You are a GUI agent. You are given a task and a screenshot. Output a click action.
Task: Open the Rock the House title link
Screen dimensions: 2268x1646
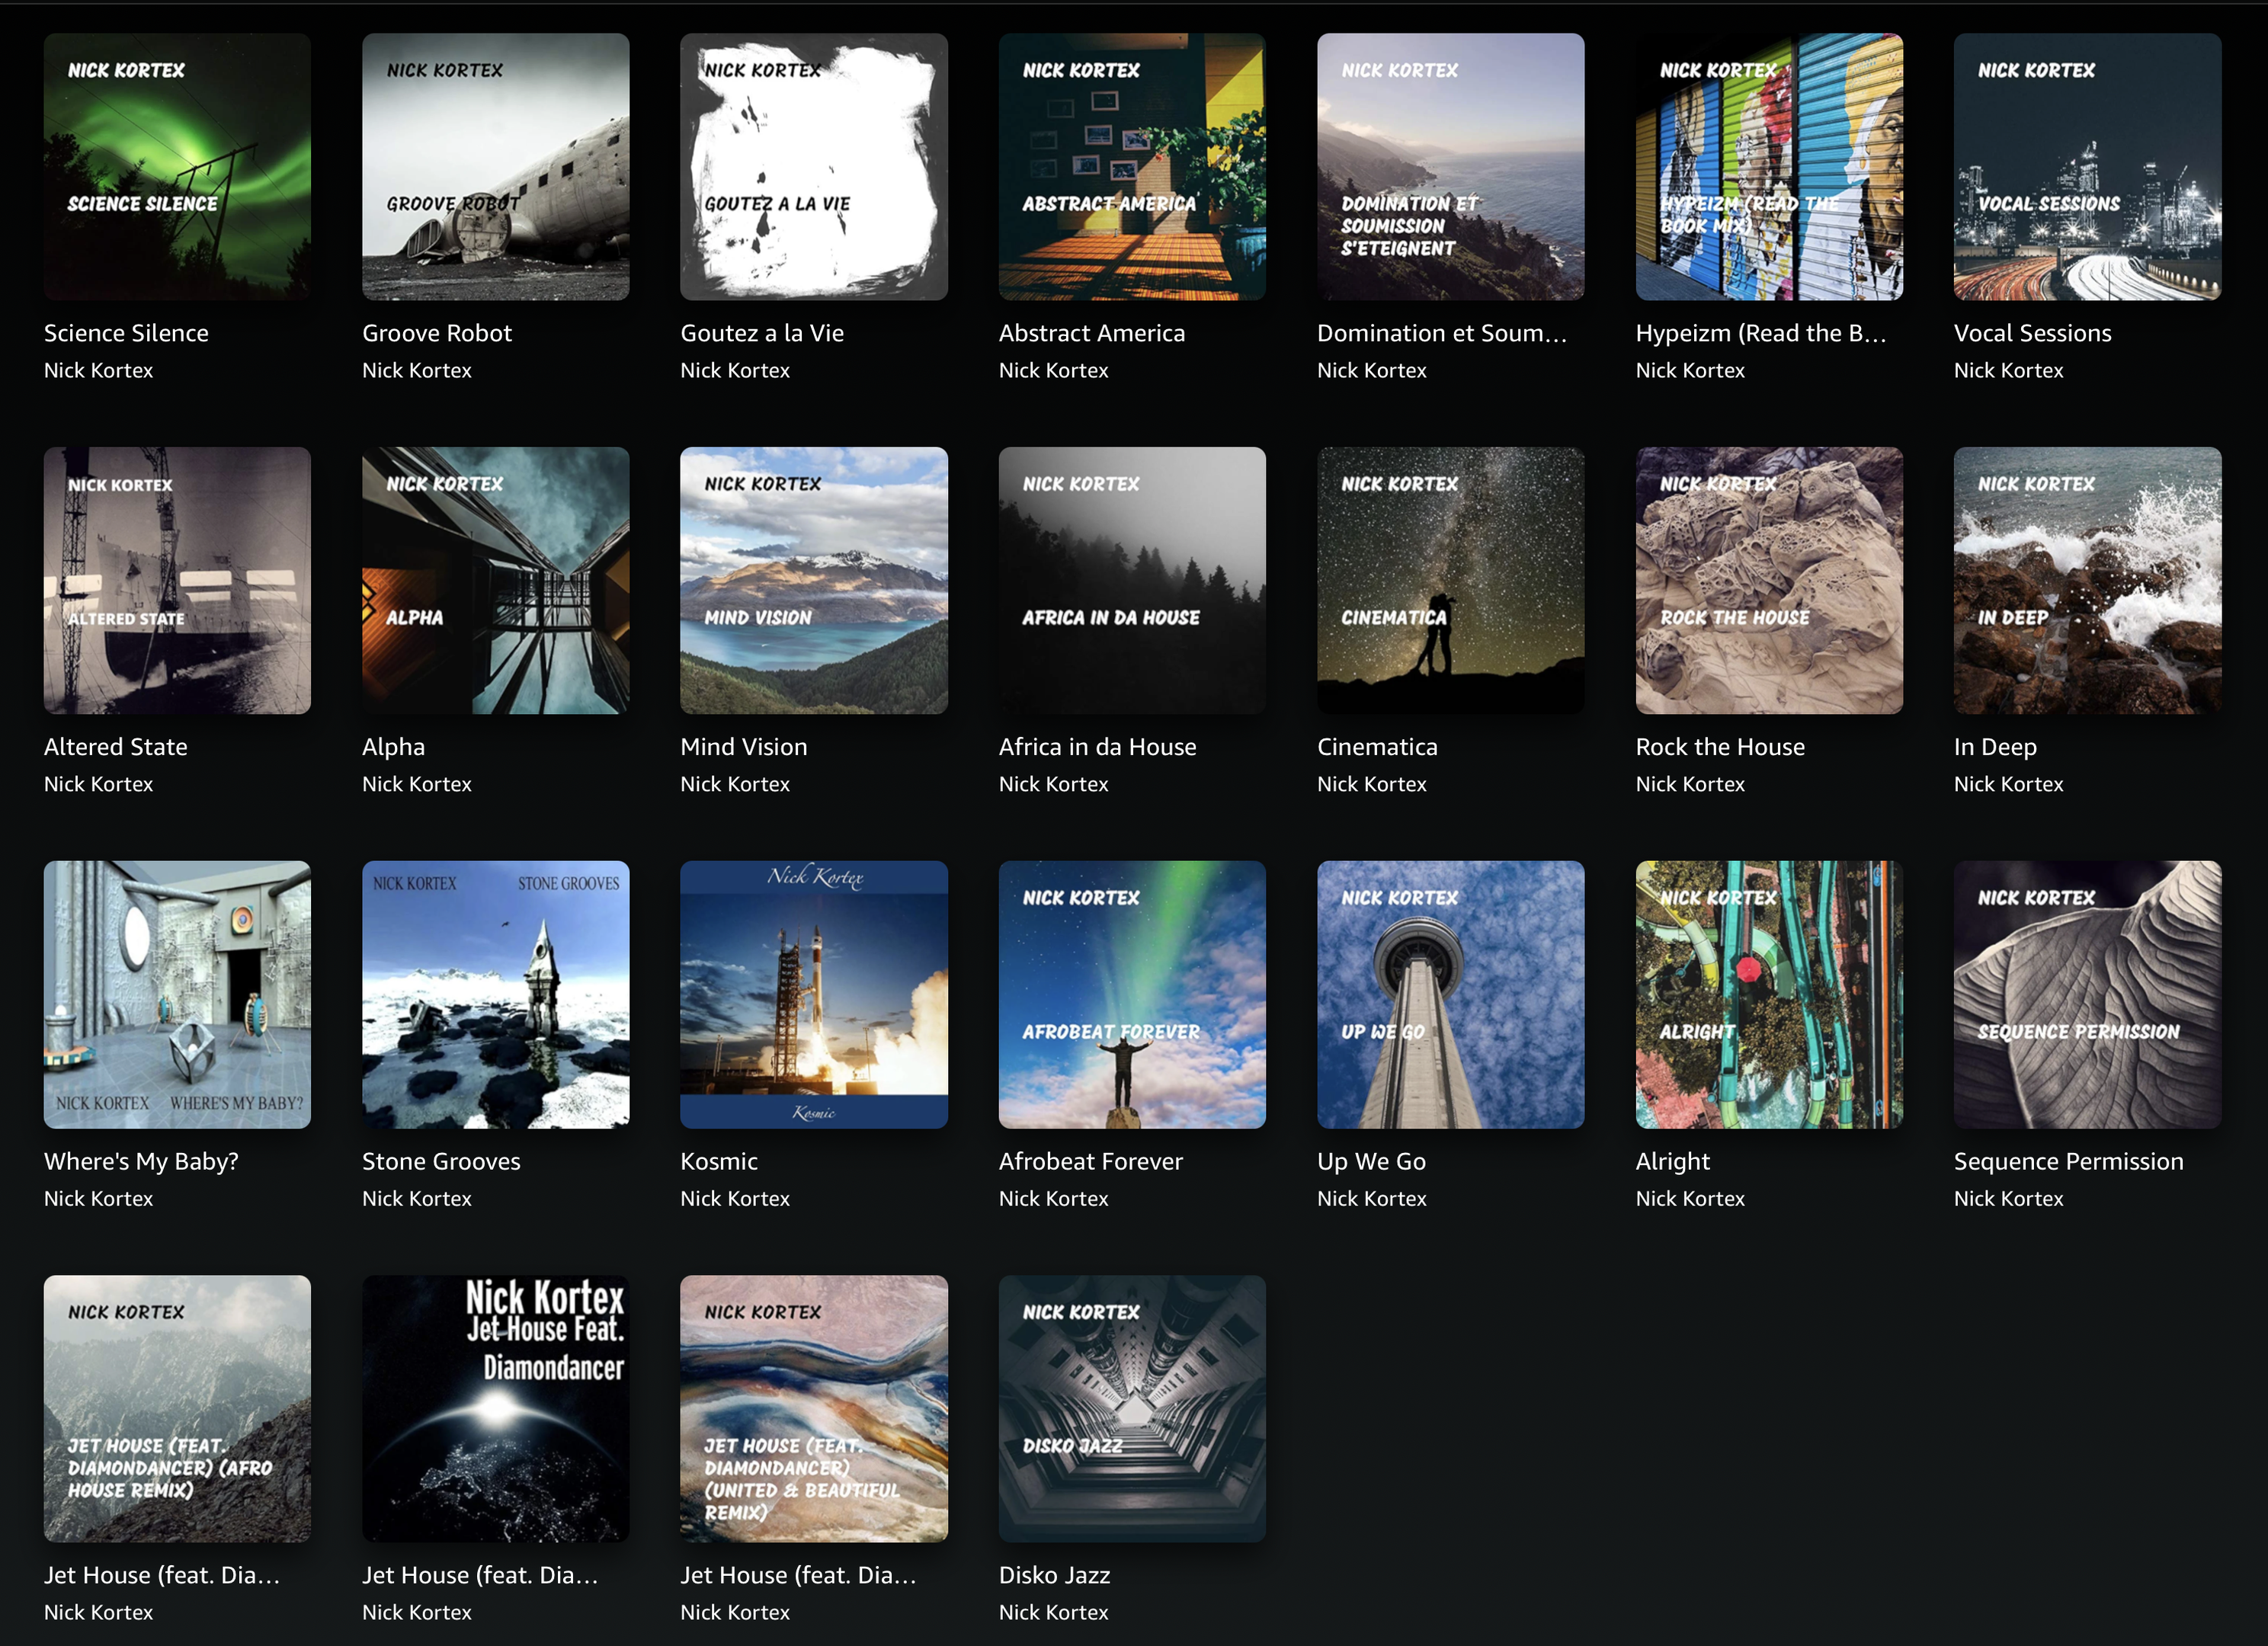(x=1720, y=747)
